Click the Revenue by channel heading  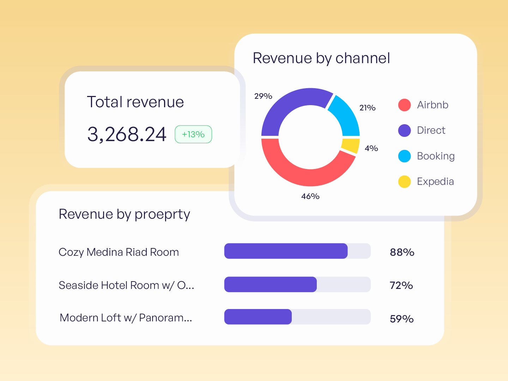(x=321, y=59)
